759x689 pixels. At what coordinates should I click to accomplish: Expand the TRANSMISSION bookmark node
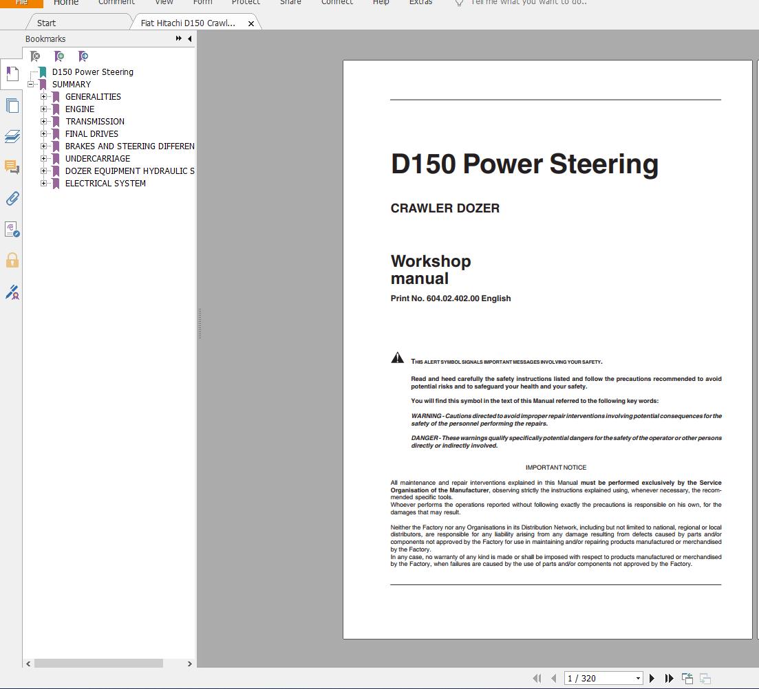(43, 122)
